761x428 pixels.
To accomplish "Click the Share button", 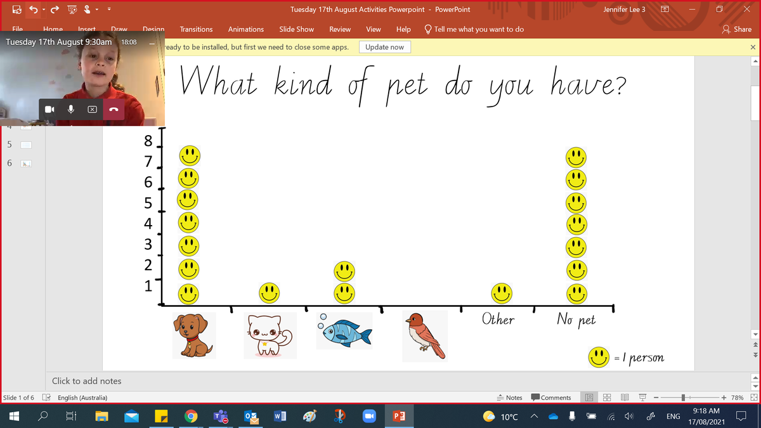I will 737,29.
